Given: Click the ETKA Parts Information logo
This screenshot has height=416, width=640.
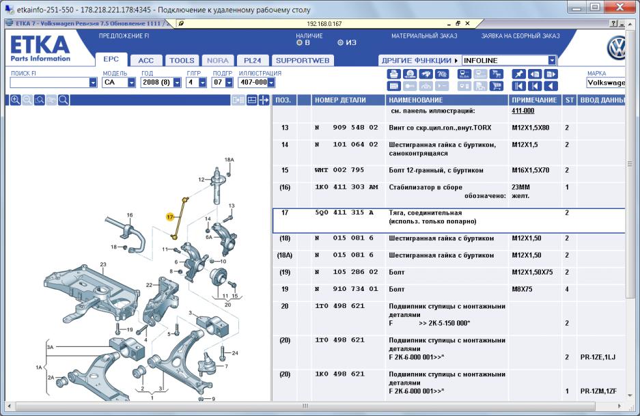Looking at the screenshot, I should (x=40, y=49).
